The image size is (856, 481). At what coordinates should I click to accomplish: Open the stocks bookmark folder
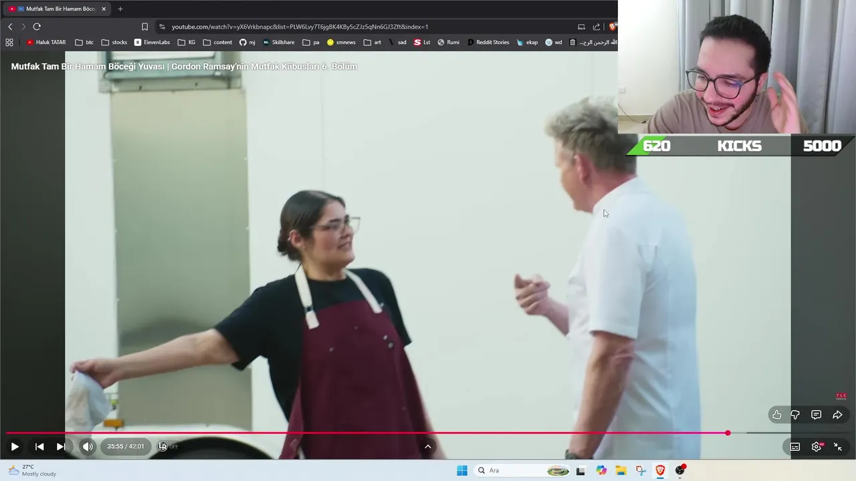coord(114,42)
